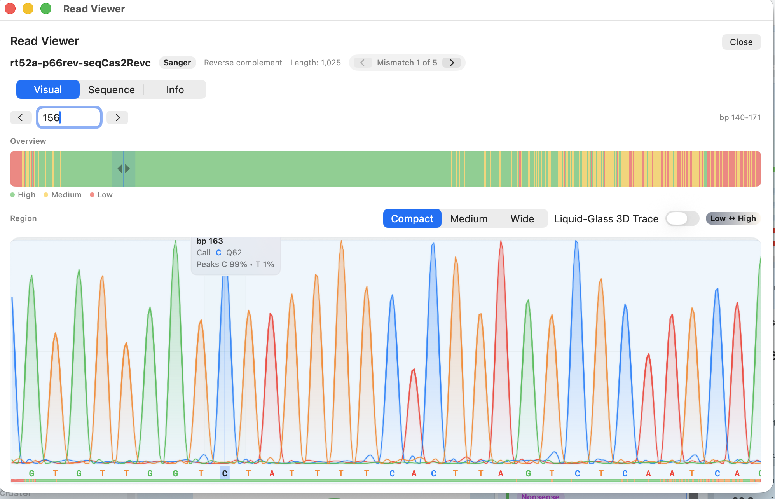The image size is (775, 499).
Task: Click the scrubber handle on the Overview bar
Action: 123,168
